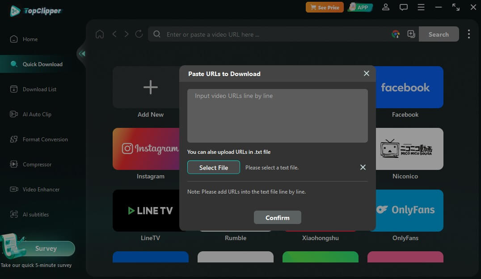Click 'Take our quick 5-minute survey' text
The height and width of the screenshot is (279, 481).
click(36, 265)
